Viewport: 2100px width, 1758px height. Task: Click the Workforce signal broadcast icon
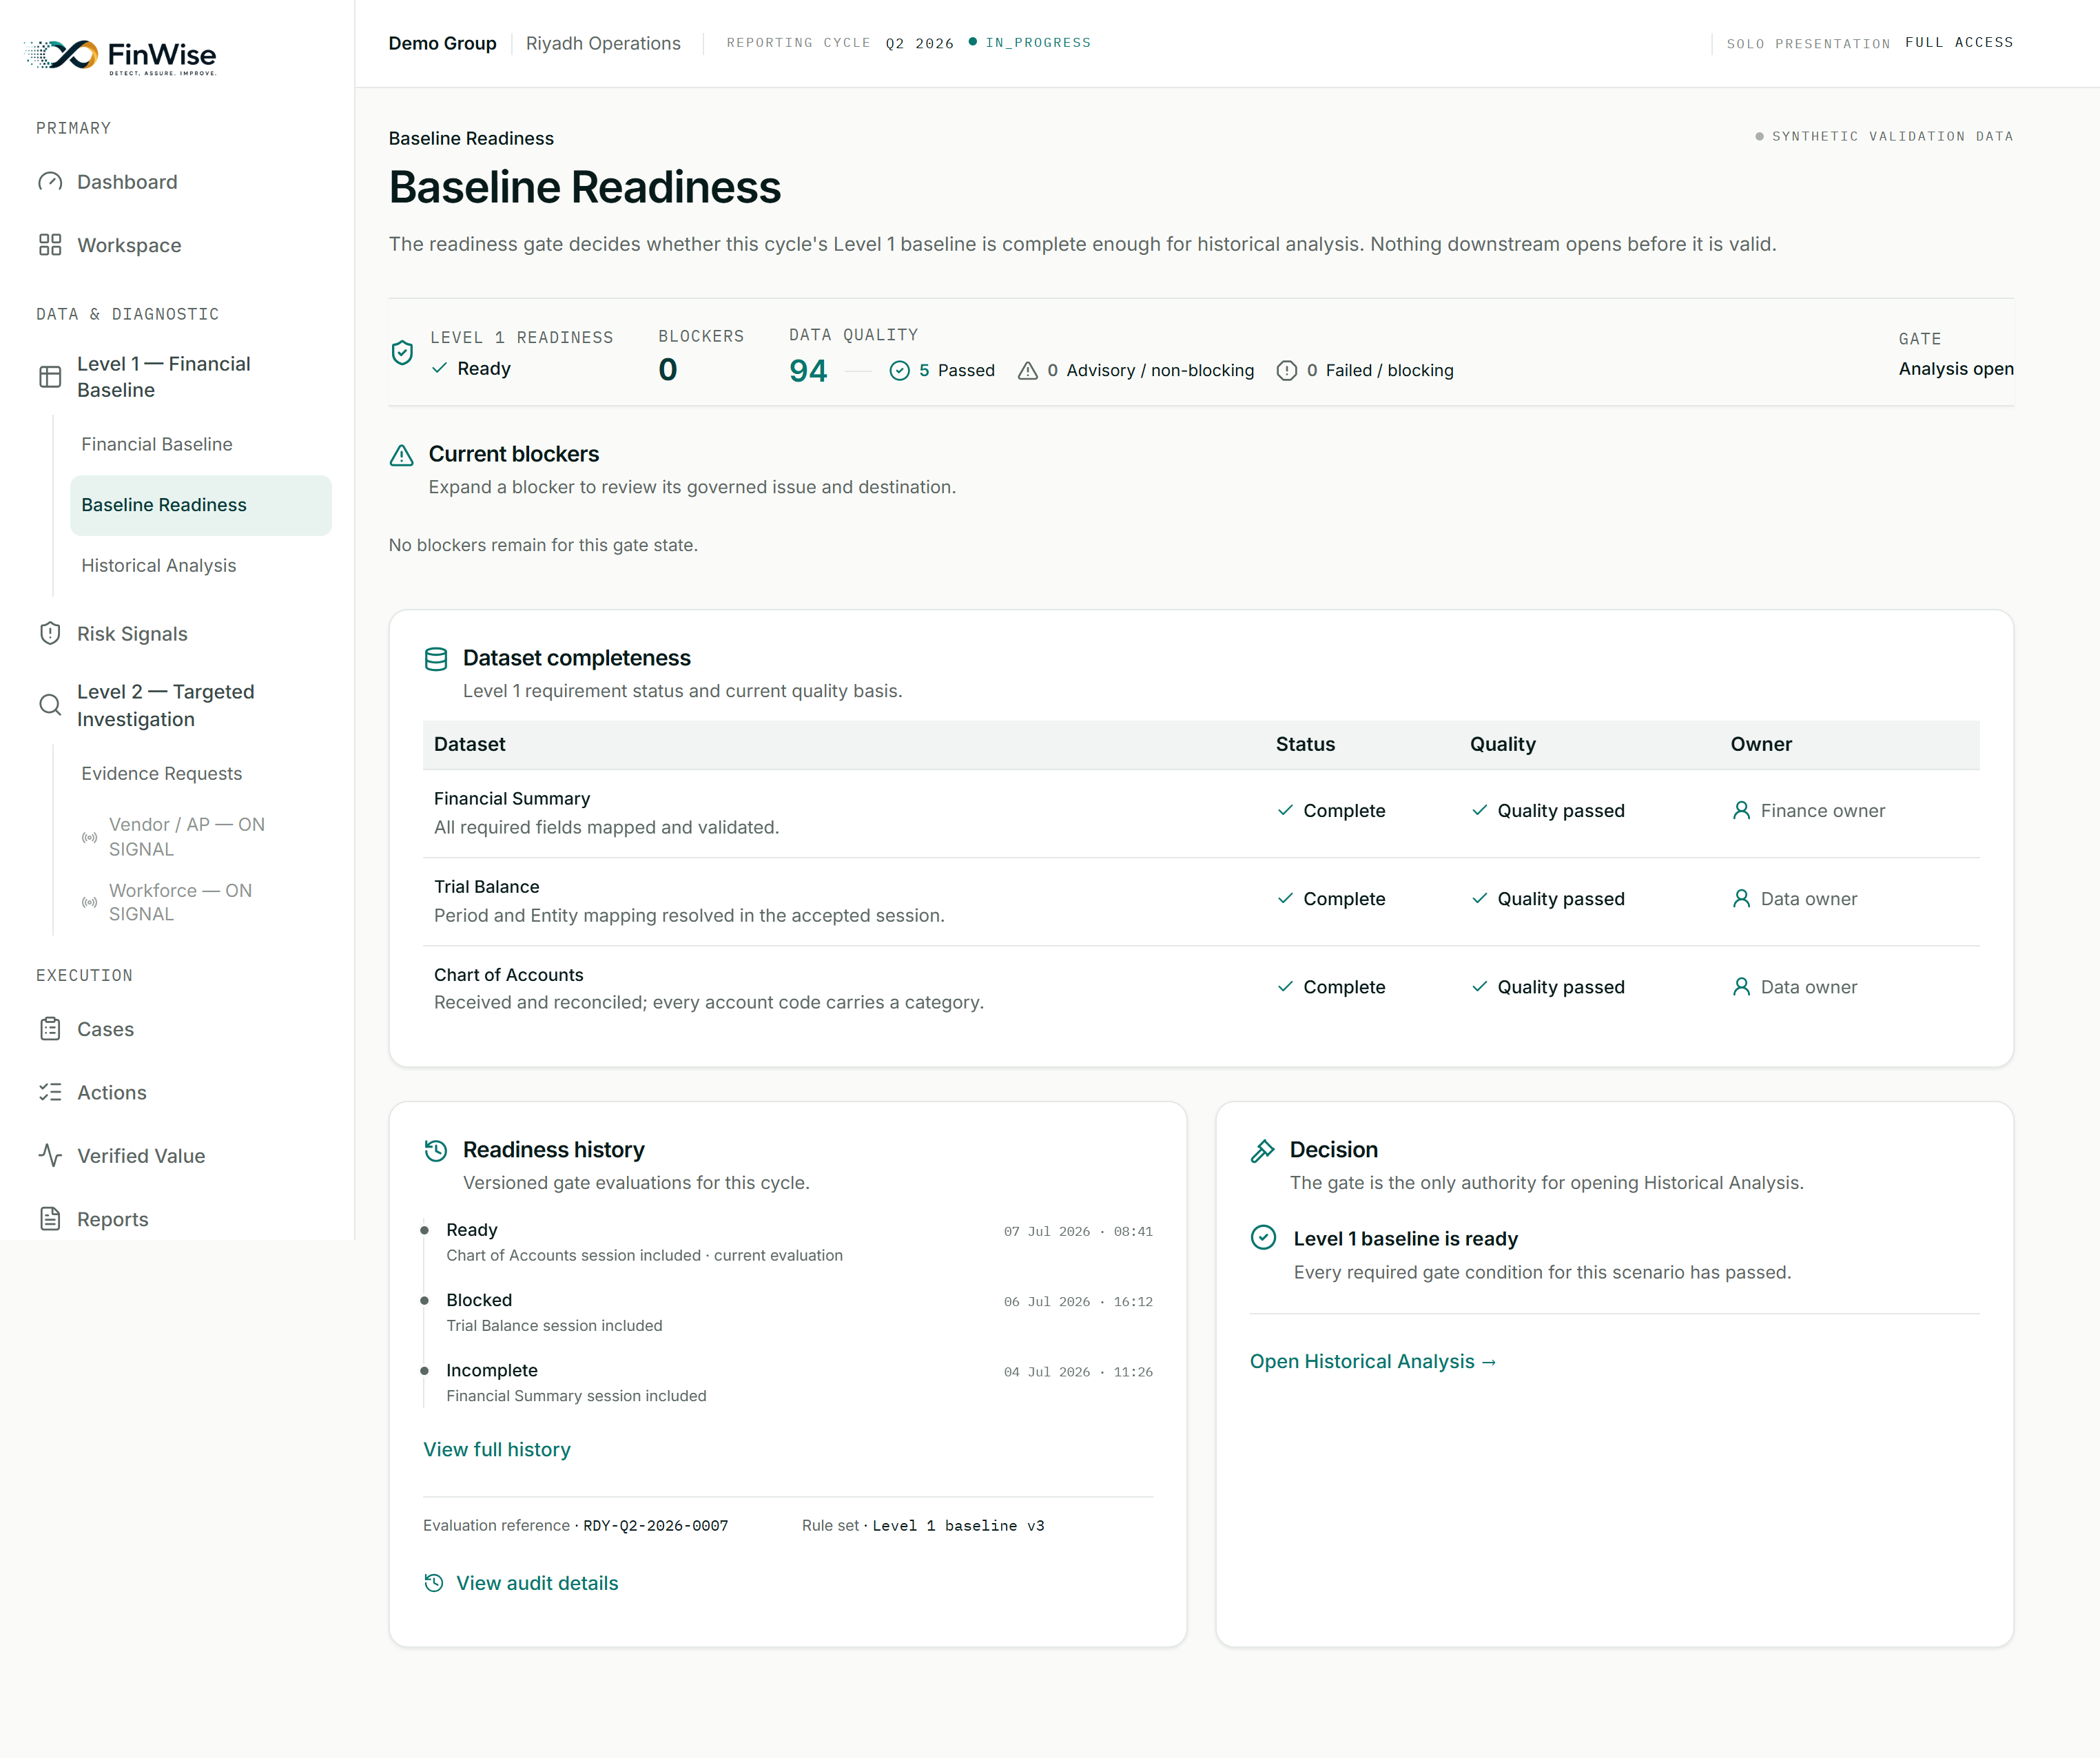tap(90, 902)
